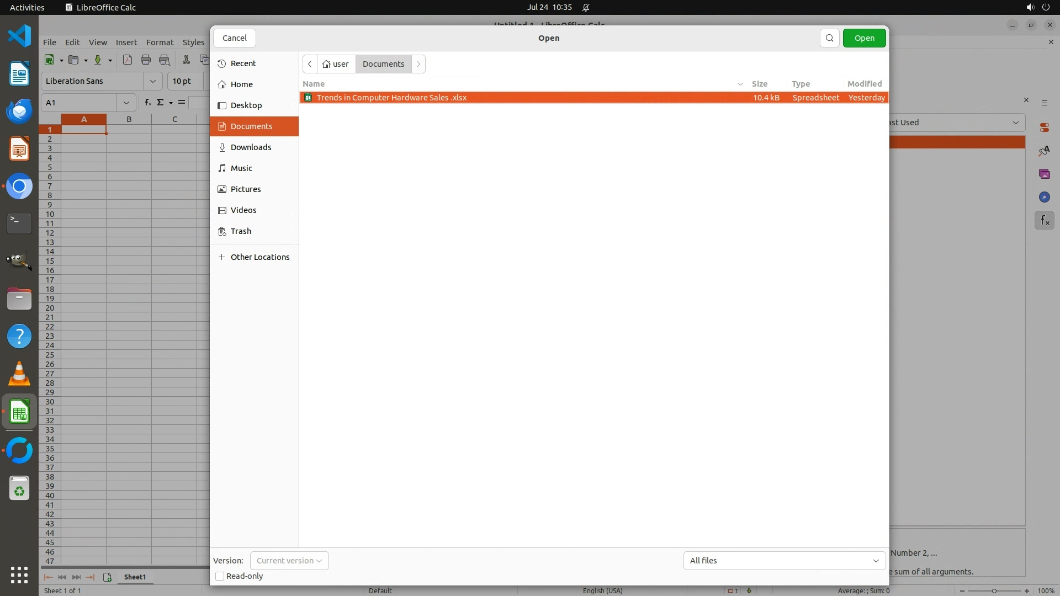Click the Gallery sidebar icon
This screenshot has height=596, width=1060.
tap(1044, 174)
